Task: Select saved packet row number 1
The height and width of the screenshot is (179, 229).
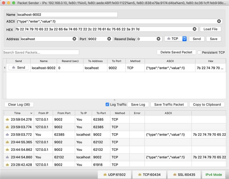Action: pyautogui.click(x=5, y=68)
